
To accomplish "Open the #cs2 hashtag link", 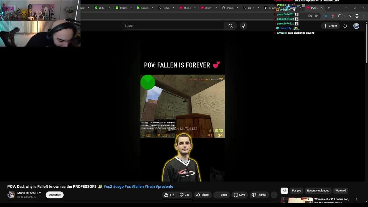I will click(108, 187).
